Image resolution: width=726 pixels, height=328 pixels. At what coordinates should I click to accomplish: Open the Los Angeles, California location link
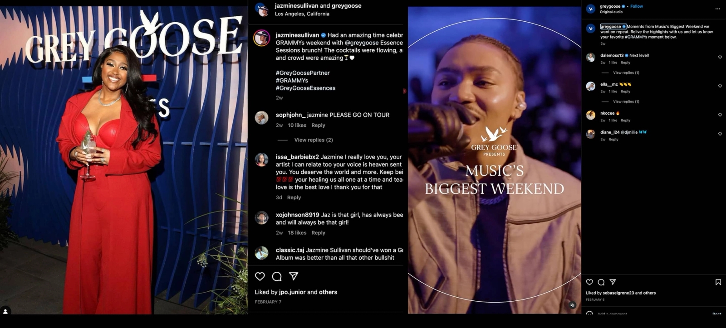(302, 14)
